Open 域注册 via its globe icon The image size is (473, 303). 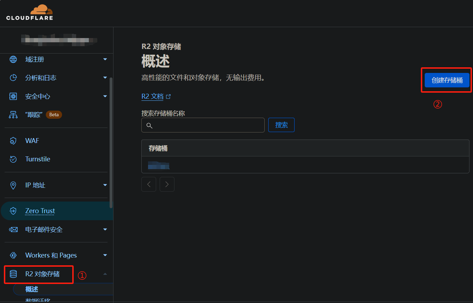(x=13, y=59)
